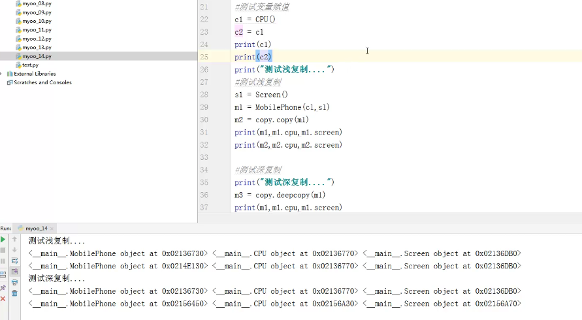
Task: Click the file icon of myoo_14.py
Action: [x=18, y=56]
